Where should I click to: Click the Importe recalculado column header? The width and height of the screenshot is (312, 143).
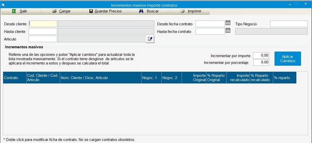[x=238, y=78]
